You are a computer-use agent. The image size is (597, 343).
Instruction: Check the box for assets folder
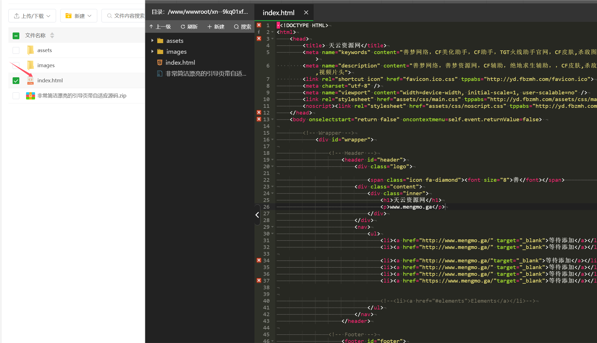click(16, 50)
